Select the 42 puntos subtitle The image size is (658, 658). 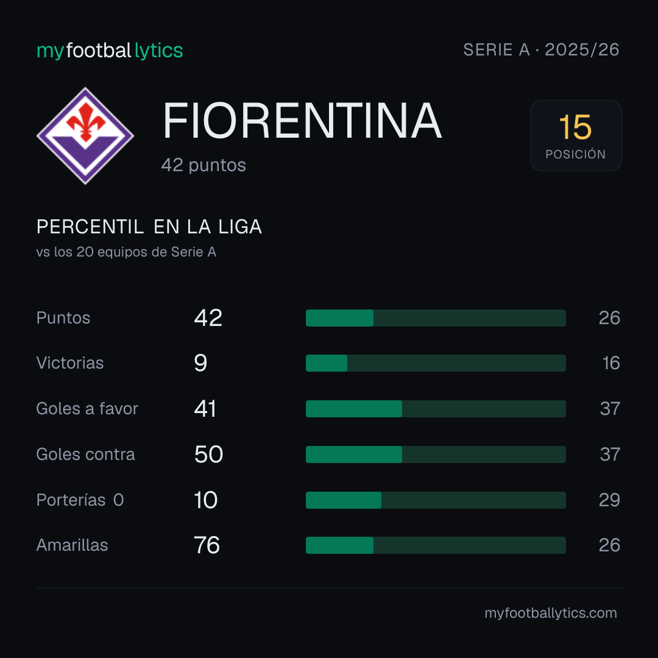click(x=203, y=165)
